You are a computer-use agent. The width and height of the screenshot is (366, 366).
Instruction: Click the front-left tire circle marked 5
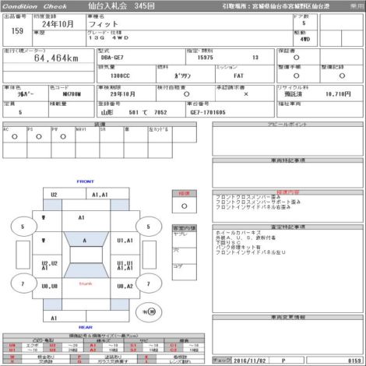23,227
